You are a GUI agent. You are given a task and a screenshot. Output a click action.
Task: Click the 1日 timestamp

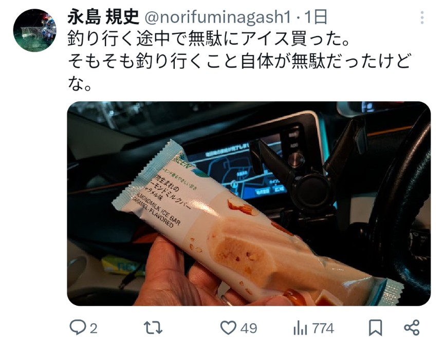[316, 17]
